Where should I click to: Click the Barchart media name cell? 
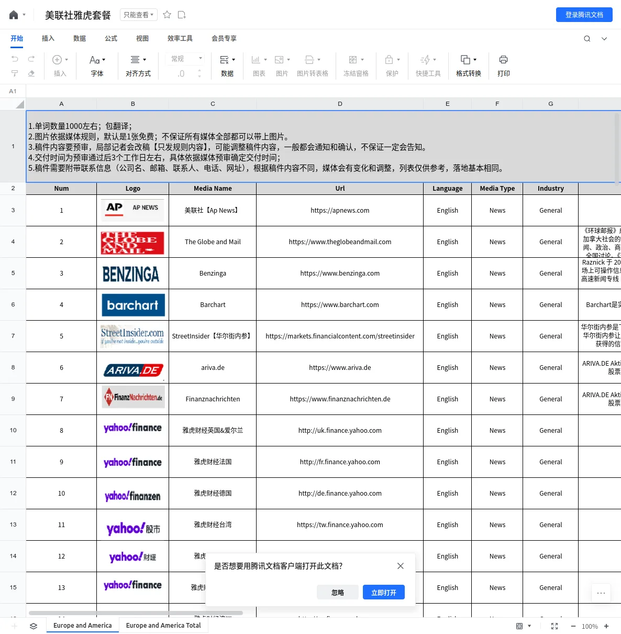point(213,305)
